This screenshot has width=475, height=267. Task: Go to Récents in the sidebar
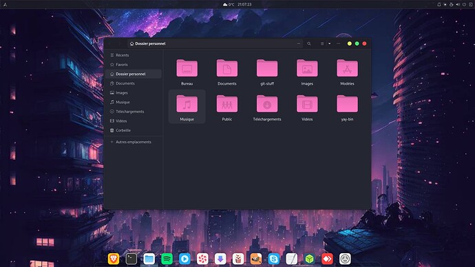(x=134, y=55)
